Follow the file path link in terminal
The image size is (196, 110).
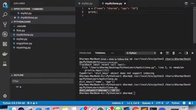coord(178,59)
